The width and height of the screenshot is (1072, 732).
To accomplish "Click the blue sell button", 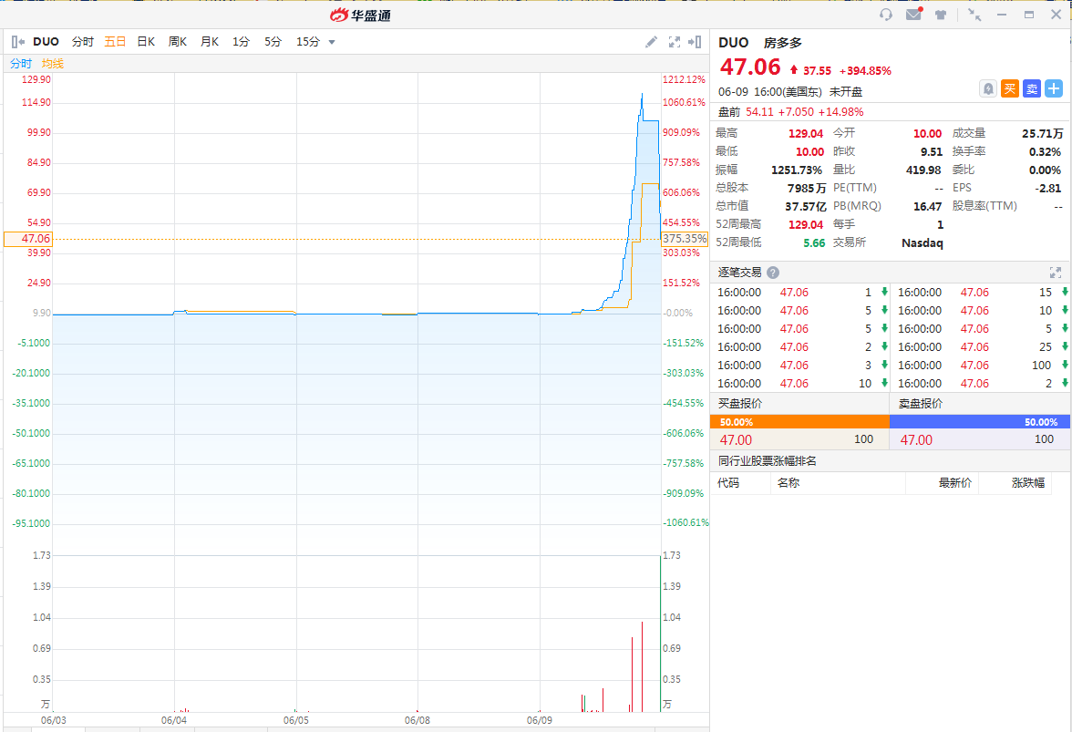I will point(1032,88).
